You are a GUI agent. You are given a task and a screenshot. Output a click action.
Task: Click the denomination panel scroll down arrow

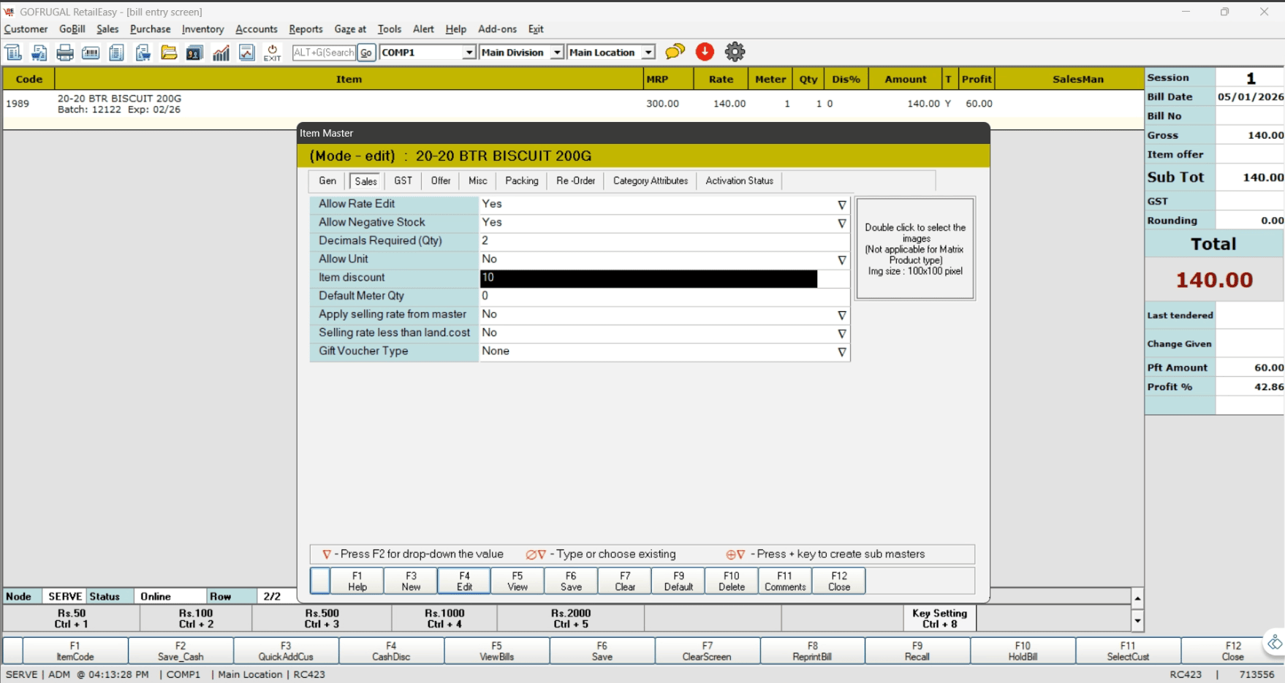tap(1137, 622)
